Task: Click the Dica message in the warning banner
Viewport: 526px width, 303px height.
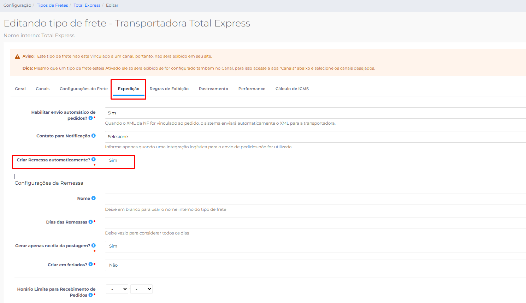Action: 199,68
